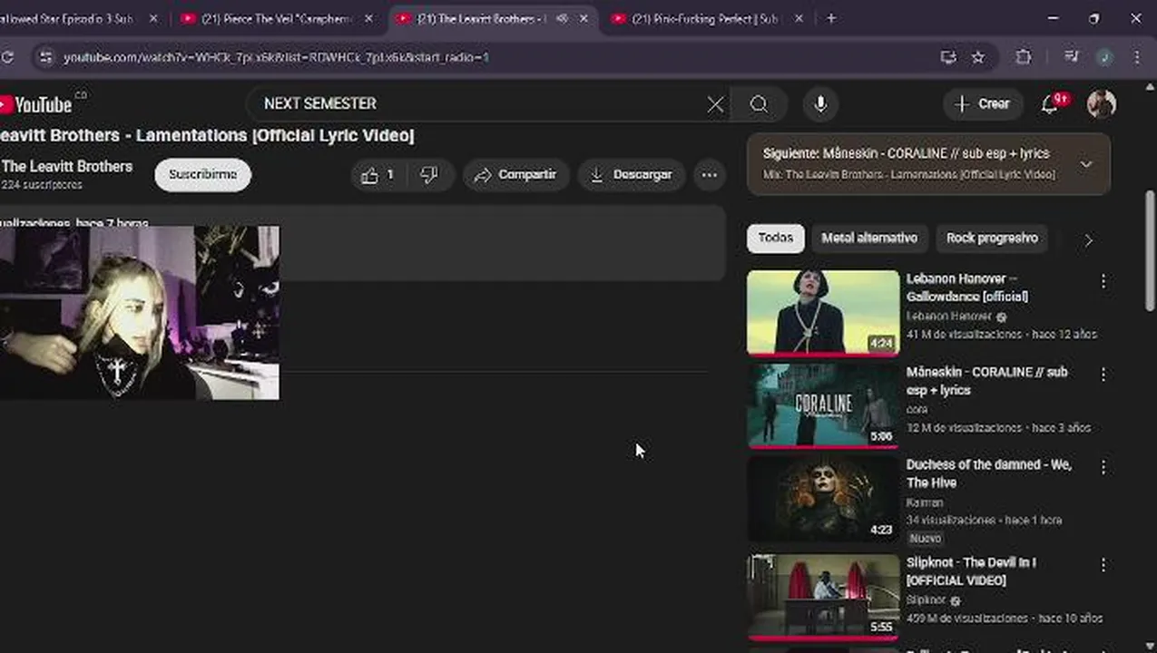This screenshot has height=653, width=1157.
Task: Click the Suscribirme button
Action: click(x=202, y=175)
